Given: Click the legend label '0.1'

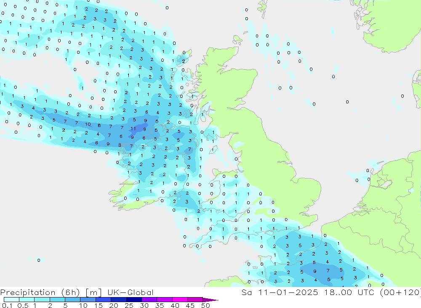Looking at the screenshot, I should (x=7, y=305).
